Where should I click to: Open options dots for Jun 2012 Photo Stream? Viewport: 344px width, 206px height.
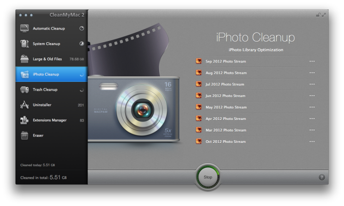(312, 96)
